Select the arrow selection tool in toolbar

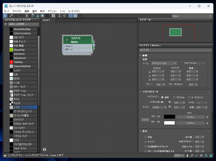tap(5, 16)
